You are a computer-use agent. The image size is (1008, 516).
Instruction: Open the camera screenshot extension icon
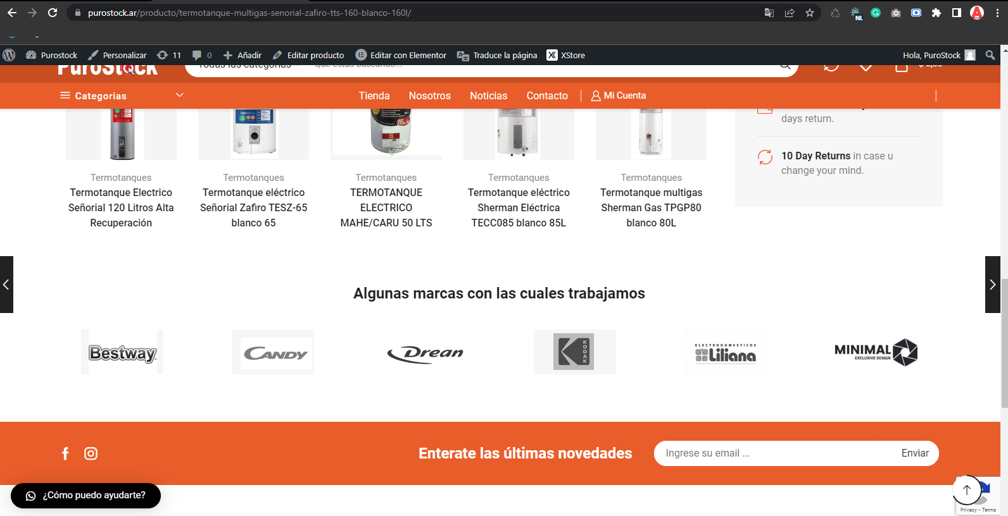click(896, 13)
